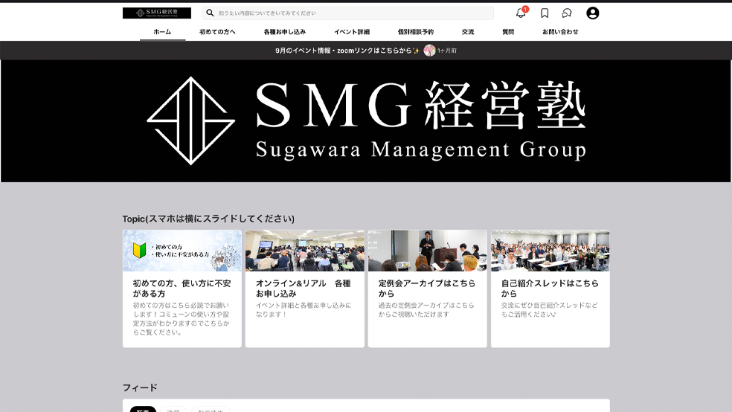The width and height of the screenshot is (732, 412).
Task: Open the 9月のイベント情報 zoom link announcement
Action: [347, 51]
